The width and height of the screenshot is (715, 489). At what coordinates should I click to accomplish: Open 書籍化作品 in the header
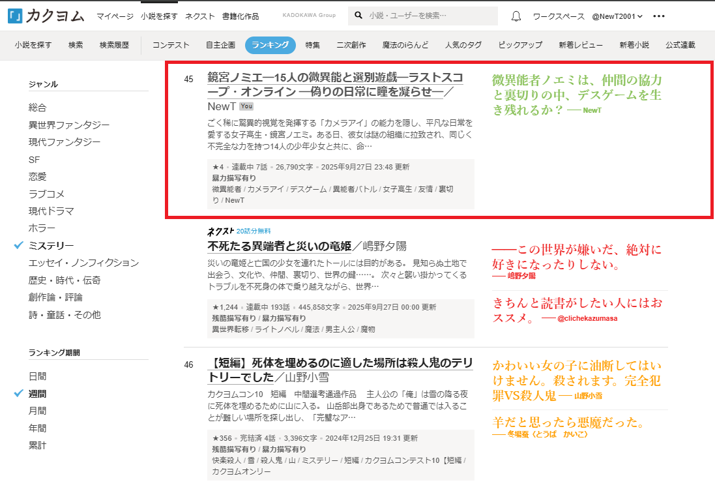(241, 16)
